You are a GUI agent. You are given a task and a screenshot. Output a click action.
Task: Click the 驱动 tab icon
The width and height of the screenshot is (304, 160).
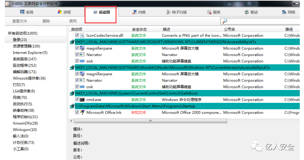pos(246,12)
